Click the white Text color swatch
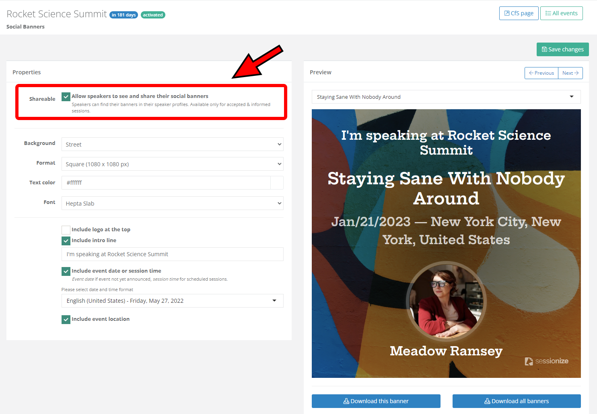Viewport: 597px width, 414px height. click(277, 183)
